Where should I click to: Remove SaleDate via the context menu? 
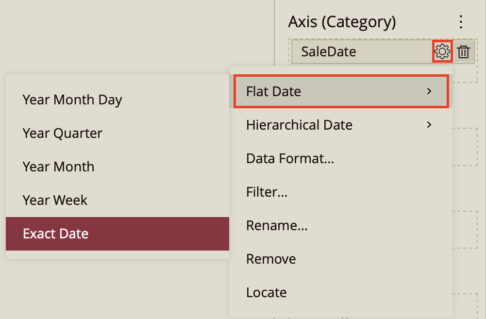(x=270, y=259)
